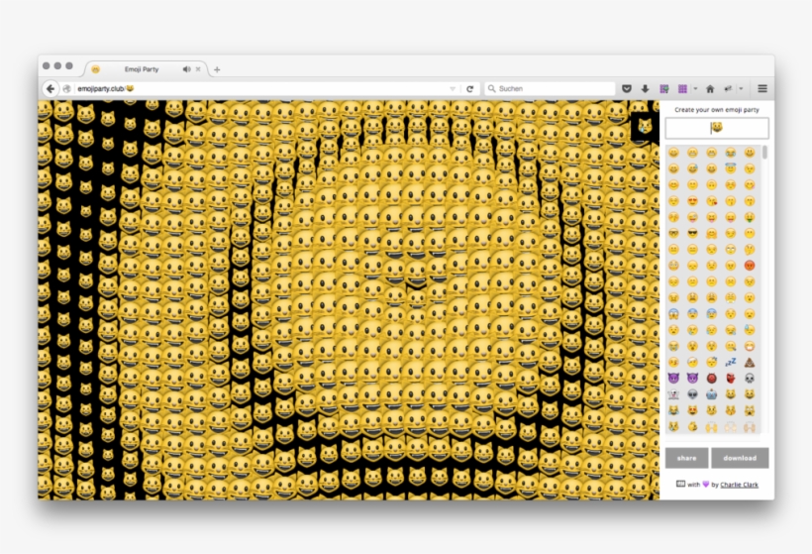Open the URL bar history dropdown
812x554 pixels.
[x=453, y=88]
